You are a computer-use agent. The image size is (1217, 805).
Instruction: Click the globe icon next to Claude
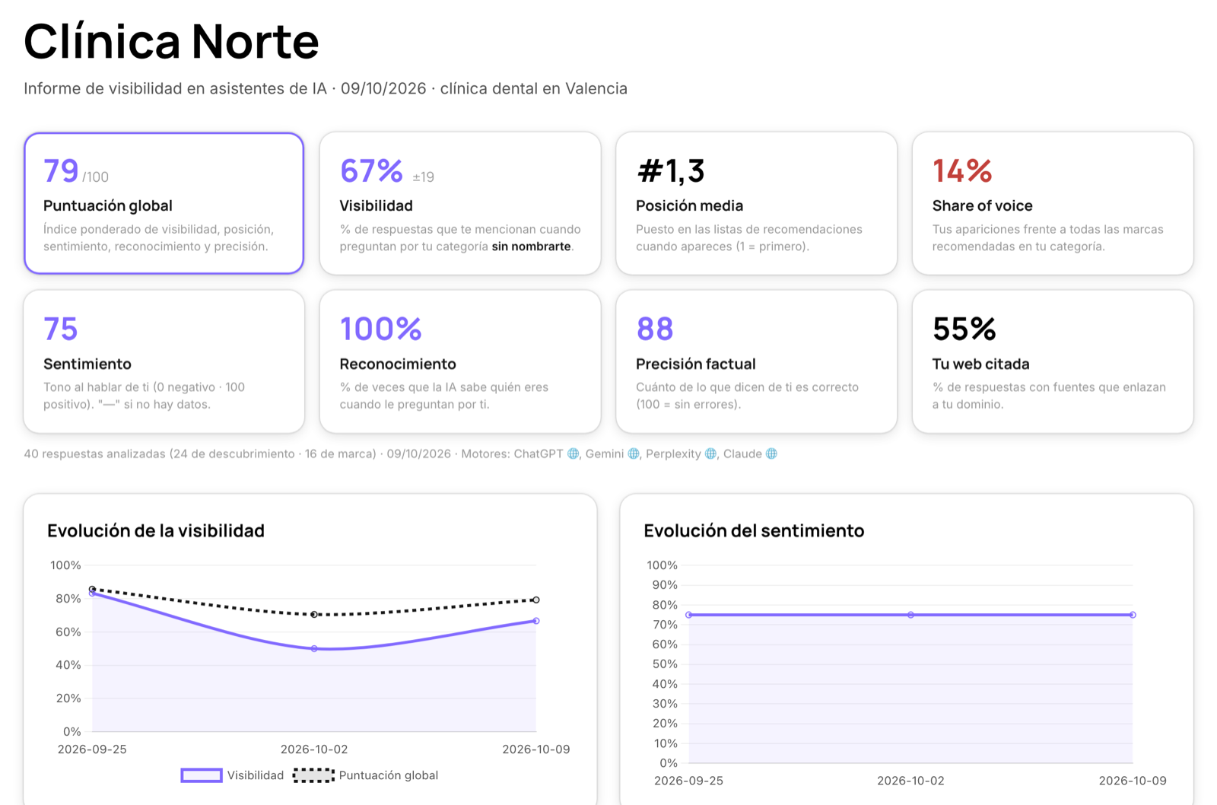pos(771,453)
